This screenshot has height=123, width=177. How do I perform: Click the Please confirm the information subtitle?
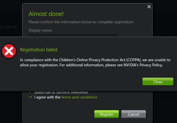click(x=81, y=22)
